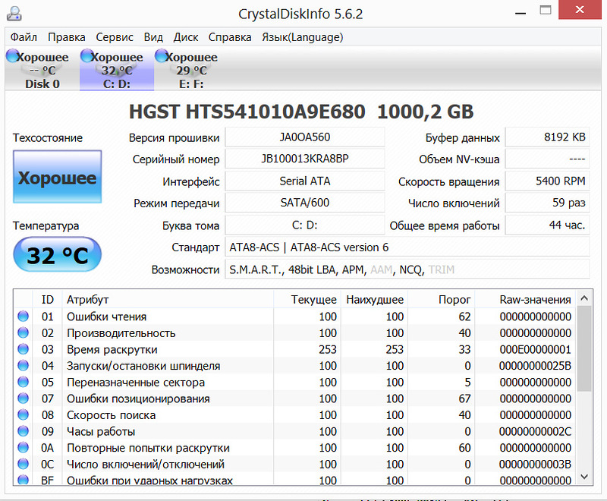Screen dimensions: 607x501
Task: Open the Диск menu
Action: 186,37
